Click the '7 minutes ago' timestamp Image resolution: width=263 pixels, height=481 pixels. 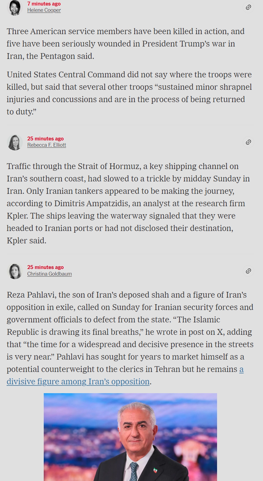(44, 4)
